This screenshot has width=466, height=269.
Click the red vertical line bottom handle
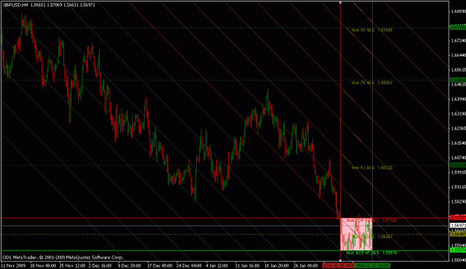point(340,260)
